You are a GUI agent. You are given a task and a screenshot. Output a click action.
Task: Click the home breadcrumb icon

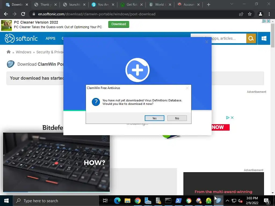coord(8,52)
